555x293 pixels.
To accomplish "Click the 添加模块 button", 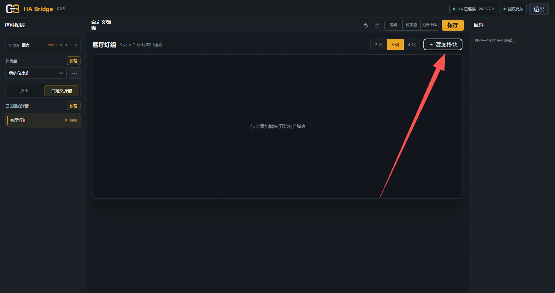I will (443, 44).
